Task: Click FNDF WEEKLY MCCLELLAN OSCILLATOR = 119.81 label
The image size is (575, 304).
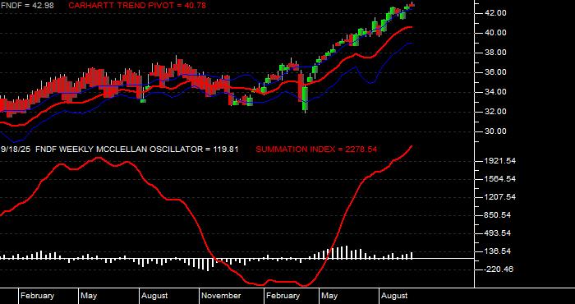Action: (137, 150)
